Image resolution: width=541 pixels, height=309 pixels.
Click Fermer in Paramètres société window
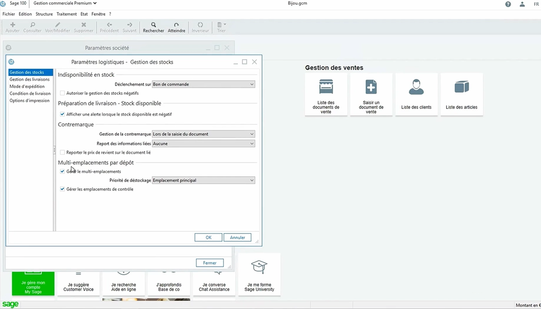click(x=210, y=263)
